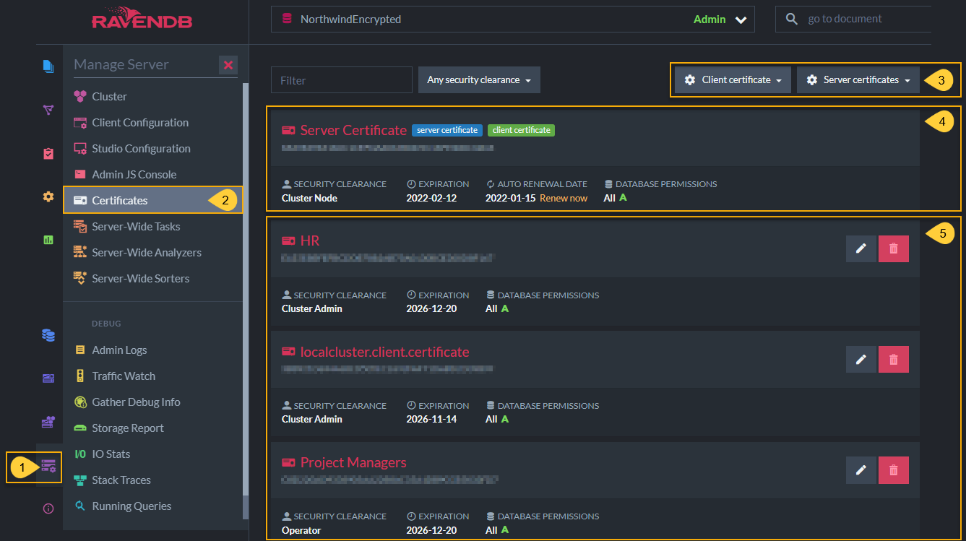Image resolution: width=966 pixels, height=541 pixels.
Task: Delete the Project Managers certificate
Action: click(894, 470)
